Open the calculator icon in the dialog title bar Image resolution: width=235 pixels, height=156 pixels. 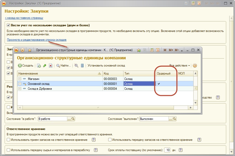point(152,50)
